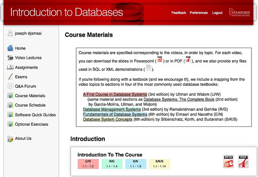The image size is (258, 177).
Task: Click the blue E/N 1.1 - 1.9 box
Action: point(136,164)
